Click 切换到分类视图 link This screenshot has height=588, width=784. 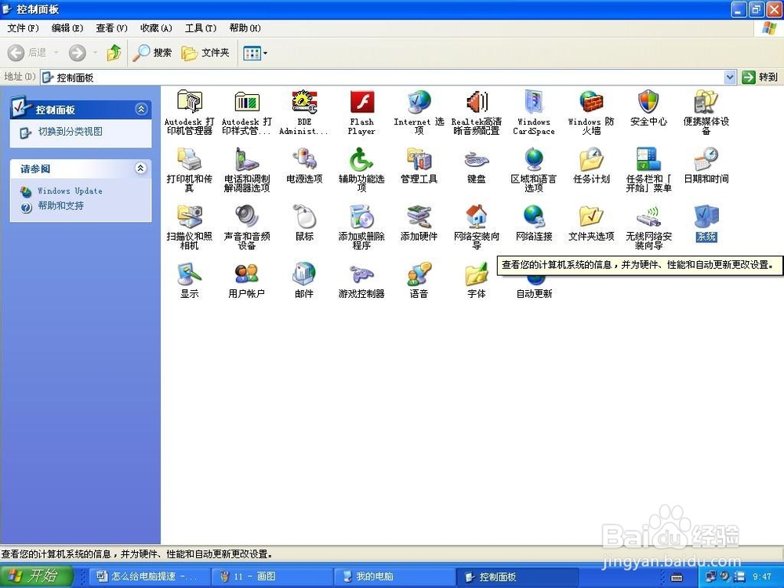click(x=71, y=132)
